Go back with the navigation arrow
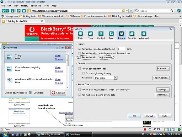Viewport: 182px width, 137px height. 3,11
